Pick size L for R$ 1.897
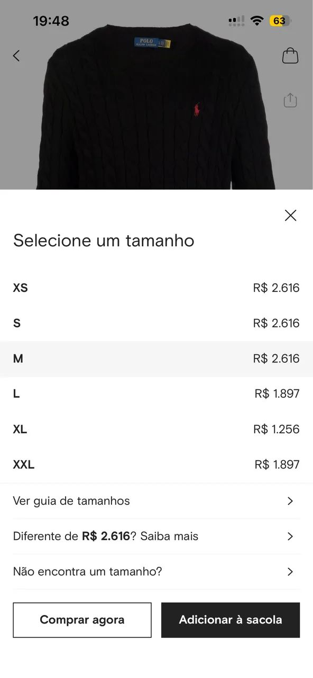The image size is (313, 678). [156, 394]
